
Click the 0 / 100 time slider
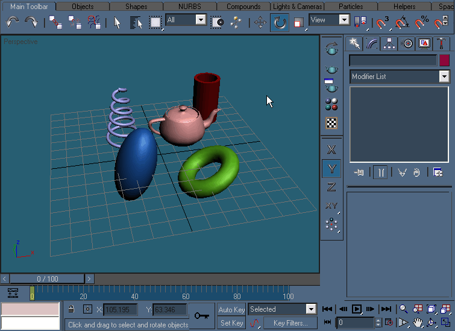click(47, 279)
